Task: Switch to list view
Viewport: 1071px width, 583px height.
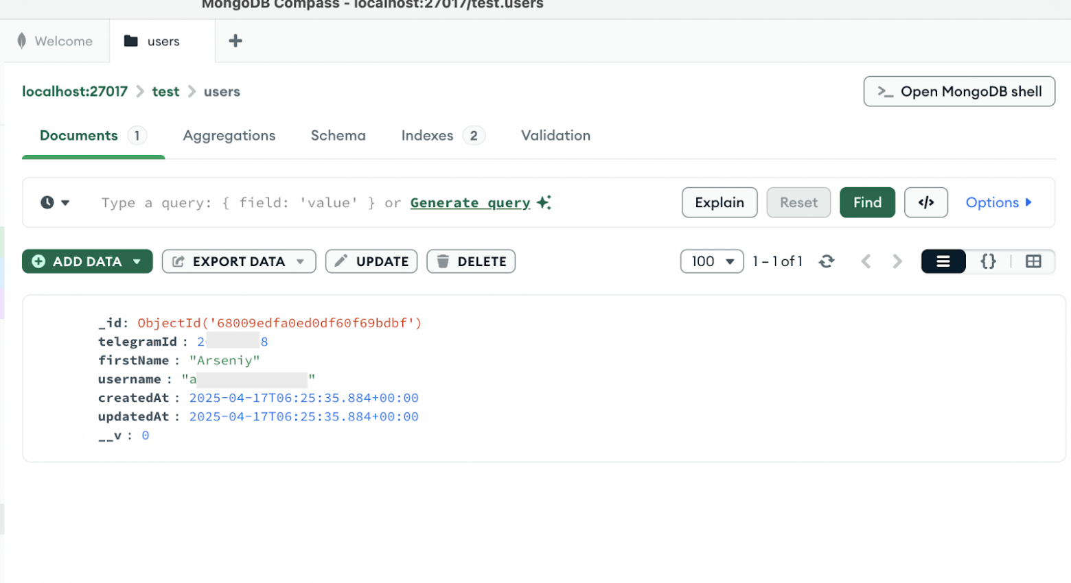Action: pyautogui.click(x=943, y=261)
